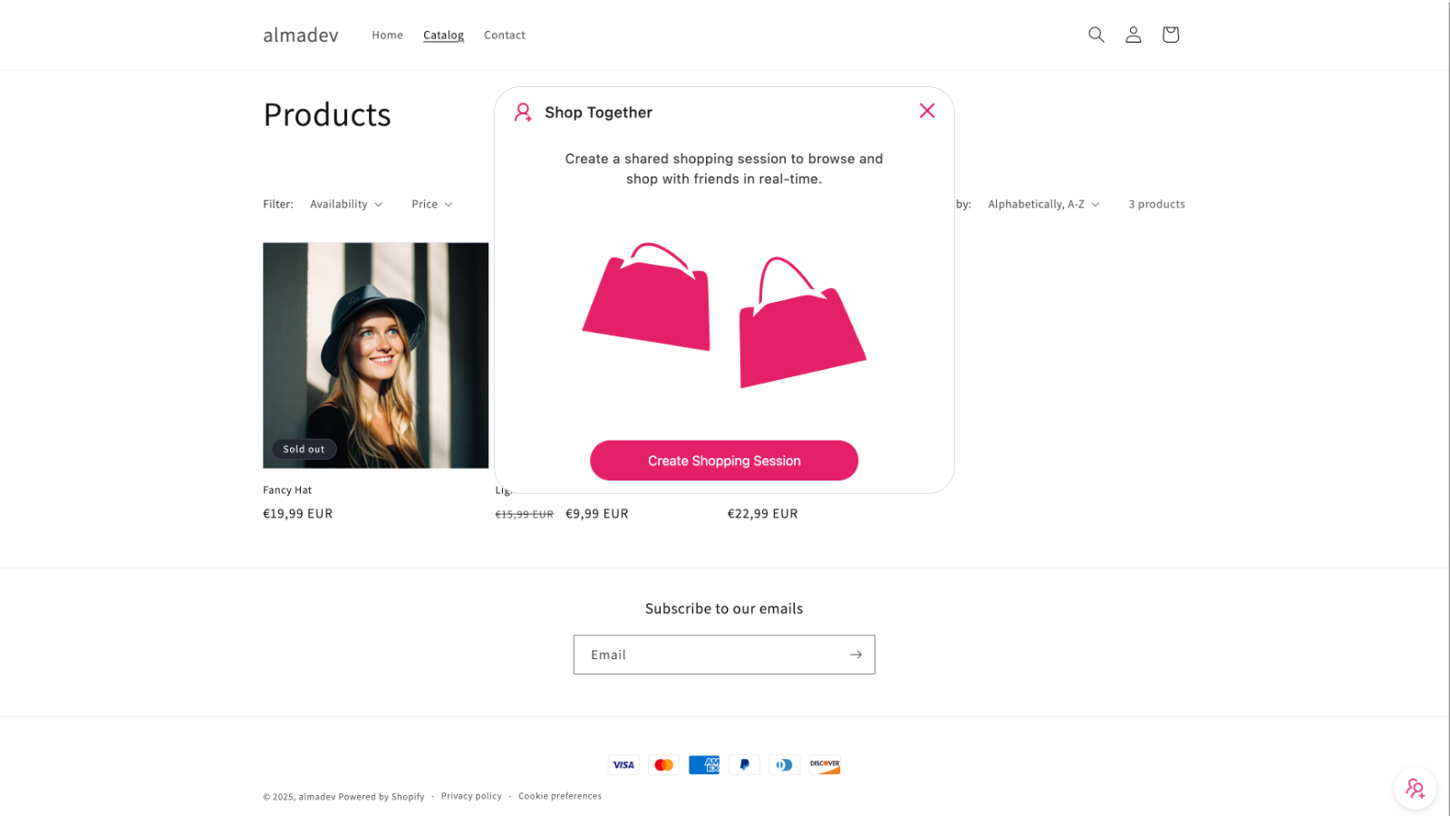This screenshot has height=816, width=1450.
Task: Close the Shop Together popup
Action: point(926,111)
